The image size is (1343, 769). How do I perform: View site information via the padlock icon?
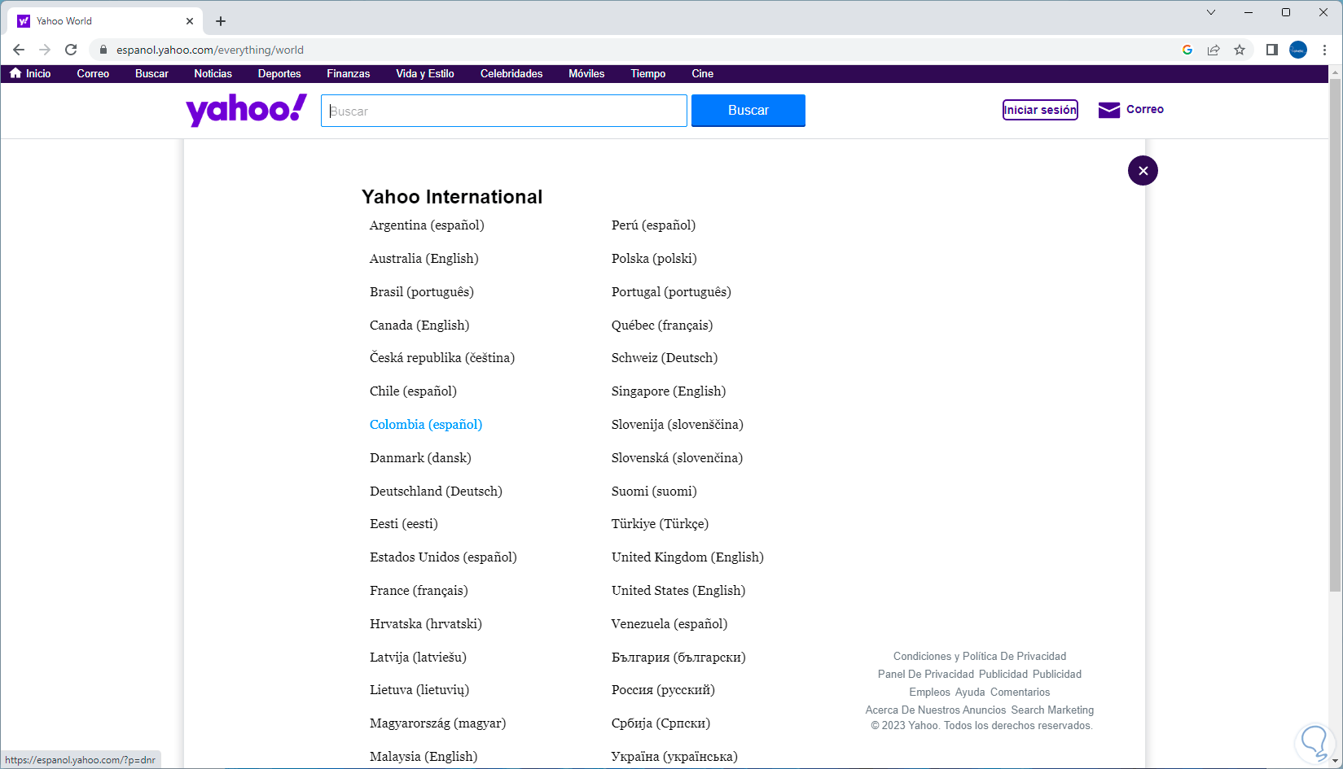click(103, 50)
